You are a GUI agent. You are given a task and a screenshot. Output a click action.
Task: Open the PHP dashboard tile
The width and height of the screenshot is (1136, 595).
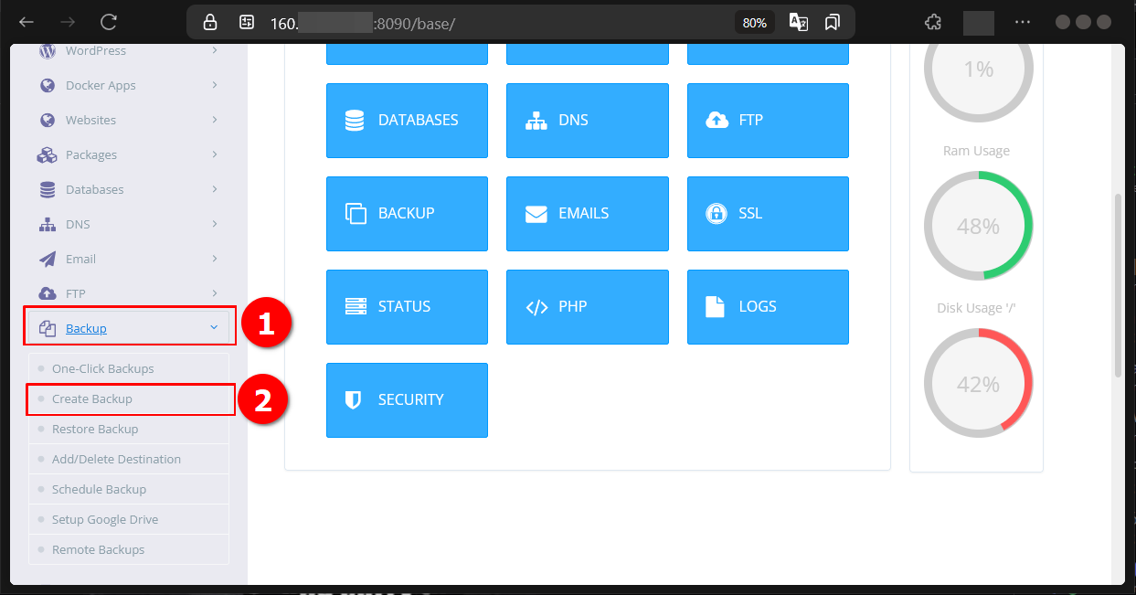pyautogui.click(x=588, y=307)
